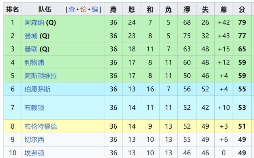The image size is (254, 158).
Task: Click the 分 points column header
Action: tap(242, 9)
